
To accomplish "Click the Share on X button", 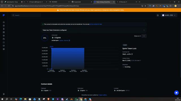I will (x=137, y=36).
